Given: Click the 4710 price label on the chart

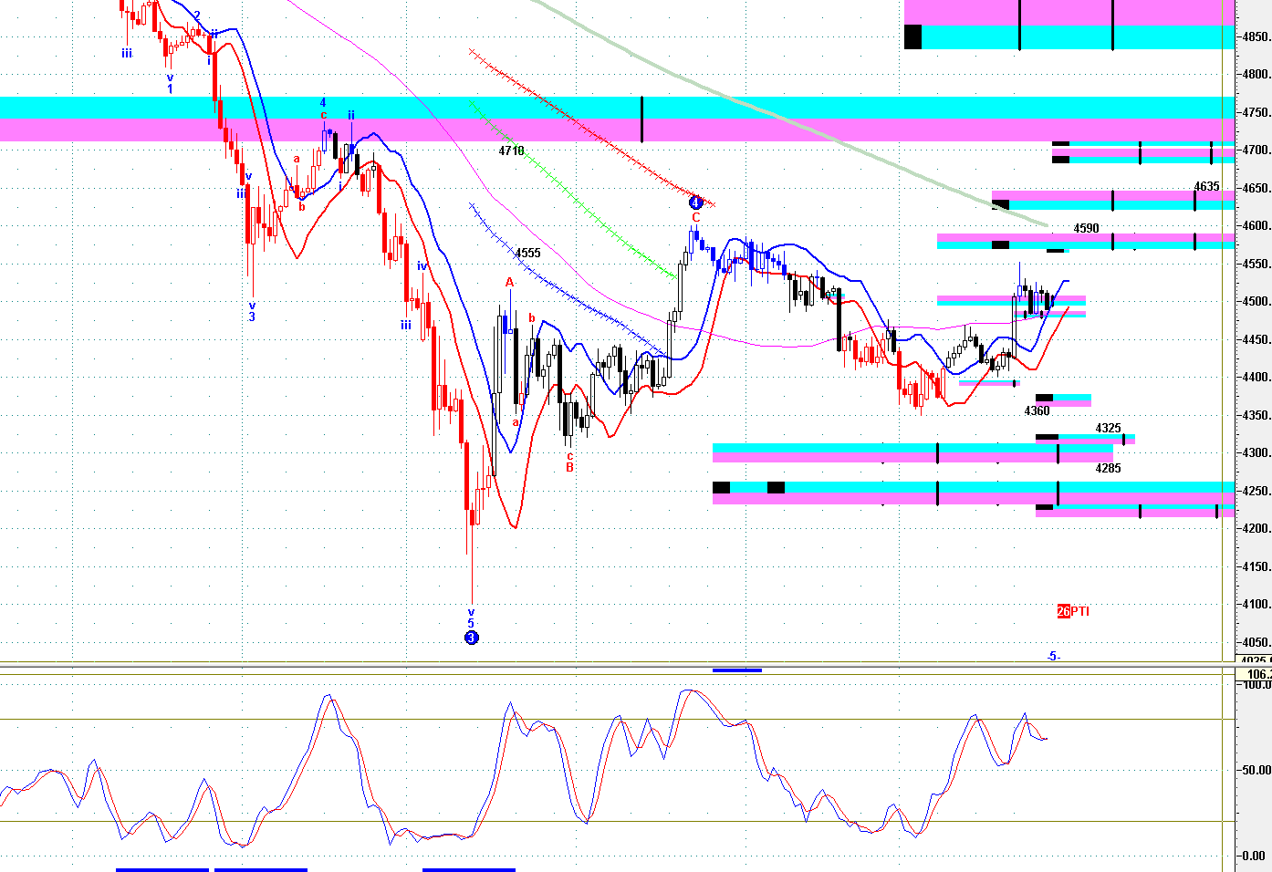Looking at the screenshot, I should pyautogui.click(x=512, y=151).
